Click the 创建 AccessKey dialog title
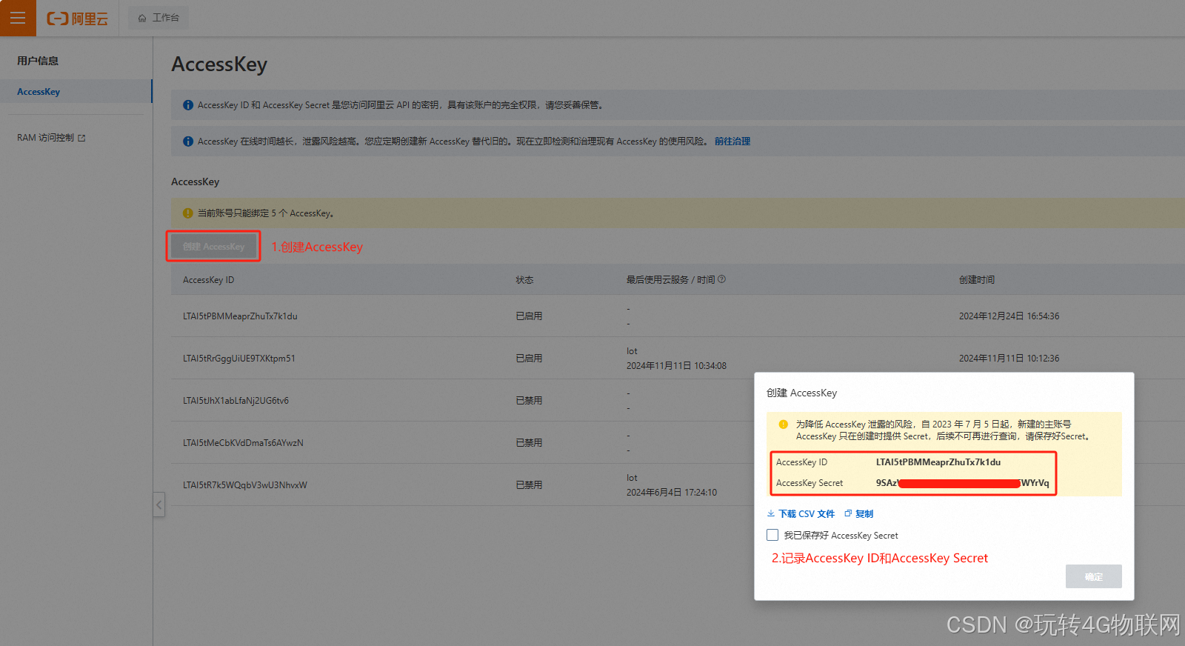1185x646 pixels. pyautogui.click(x=801, y=393)
